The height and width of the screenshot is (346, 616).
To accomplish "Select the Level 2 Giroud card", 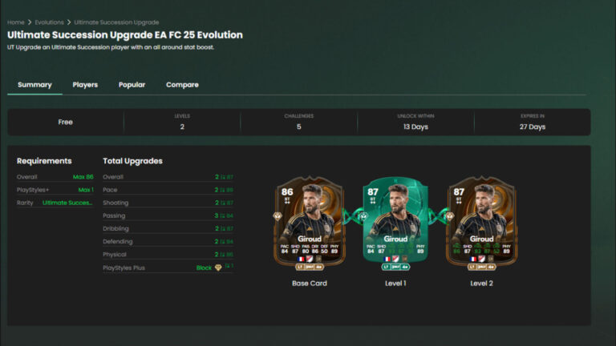I will click(x=481, y=223).
